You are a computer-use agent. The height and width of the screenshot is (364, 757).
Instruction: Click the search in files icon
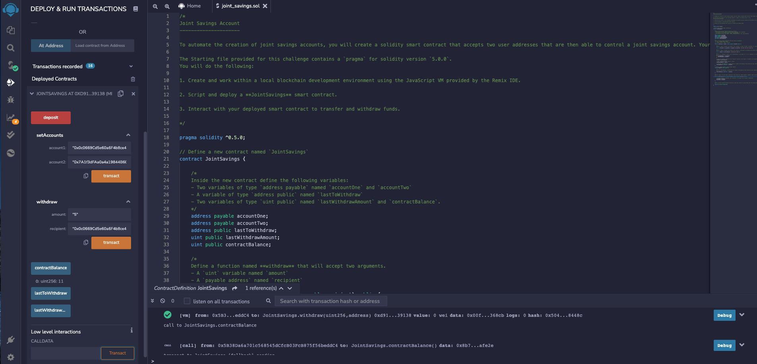[x=11, y=48]
